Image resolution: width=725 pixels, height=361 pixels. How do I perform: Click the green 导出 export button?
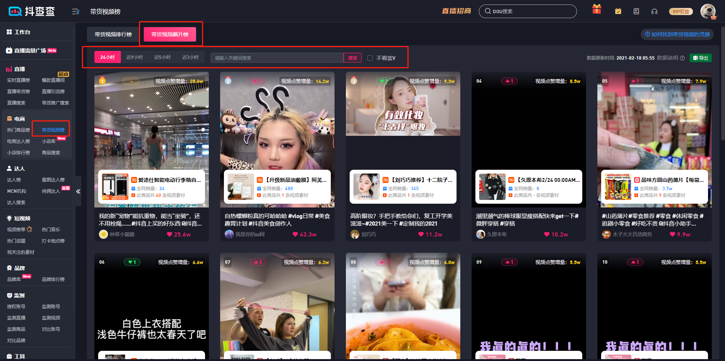coord(700,58)
